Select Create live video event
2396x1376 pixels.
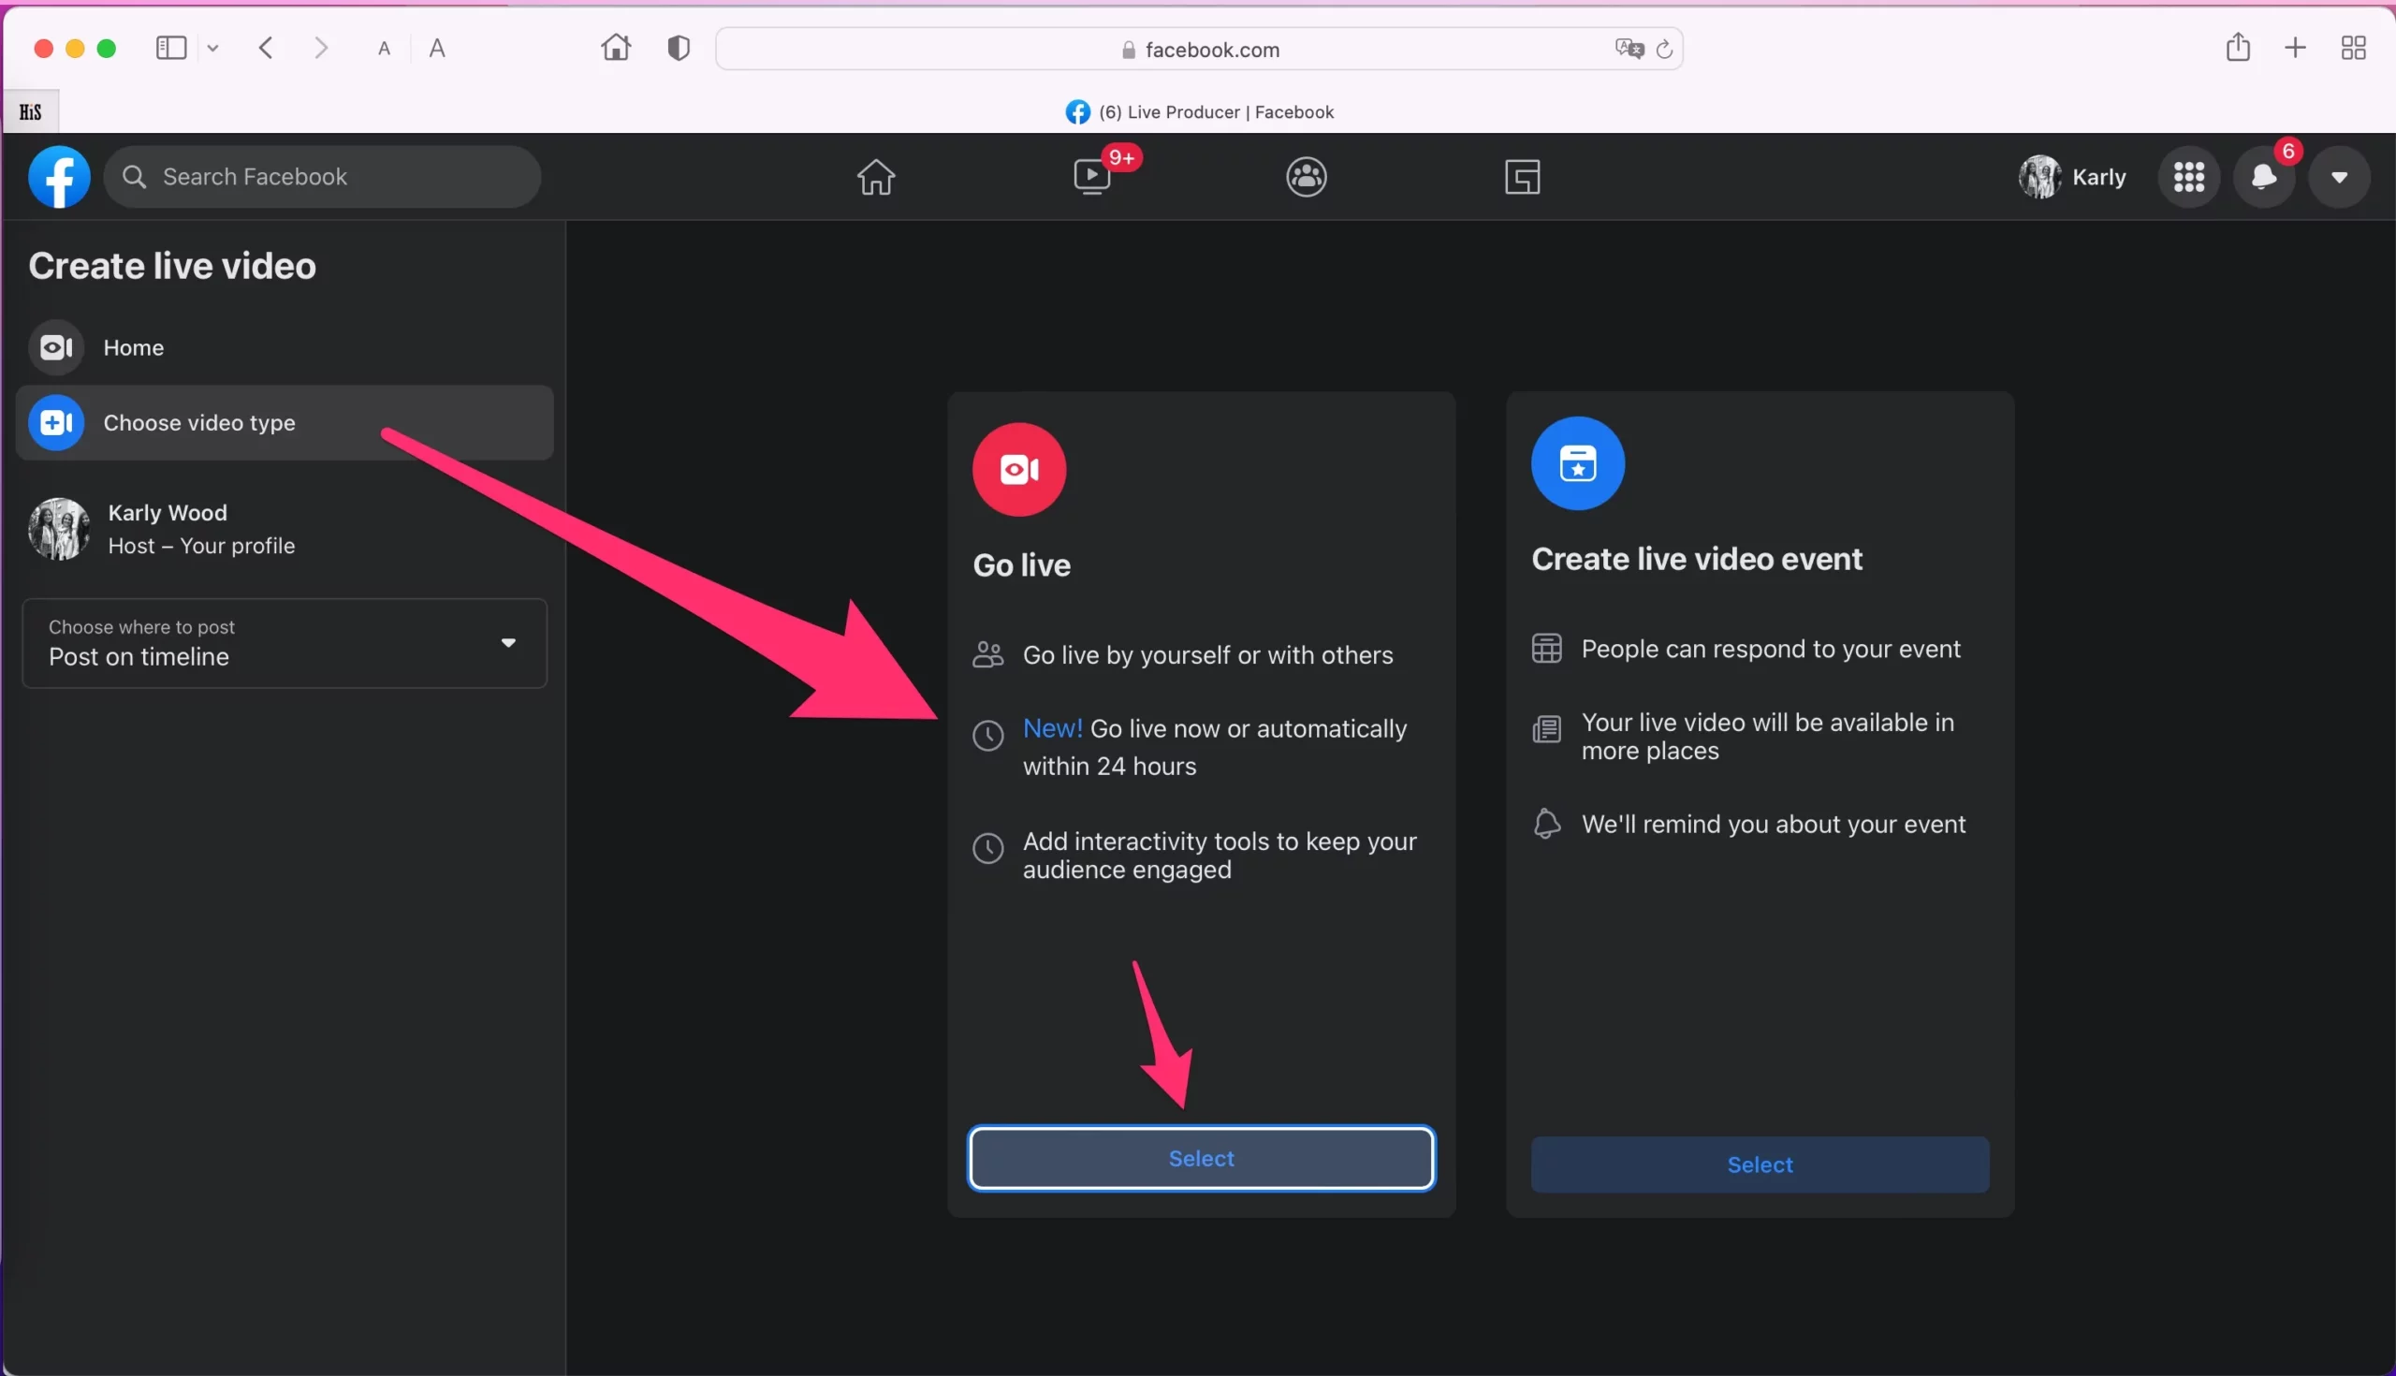coord(1760,1164)
